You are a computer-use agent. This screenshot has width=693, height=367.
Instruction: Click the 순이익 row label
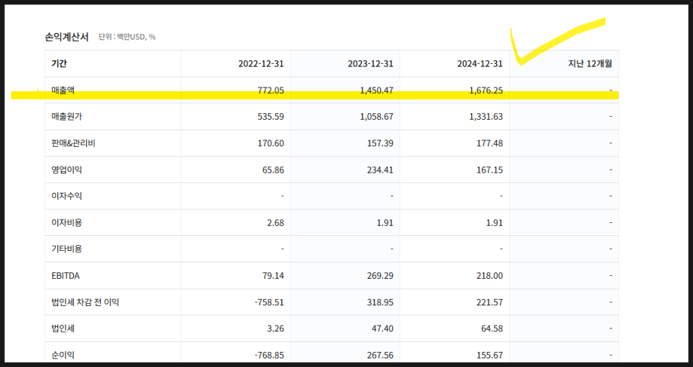click(x=63, y=355)
